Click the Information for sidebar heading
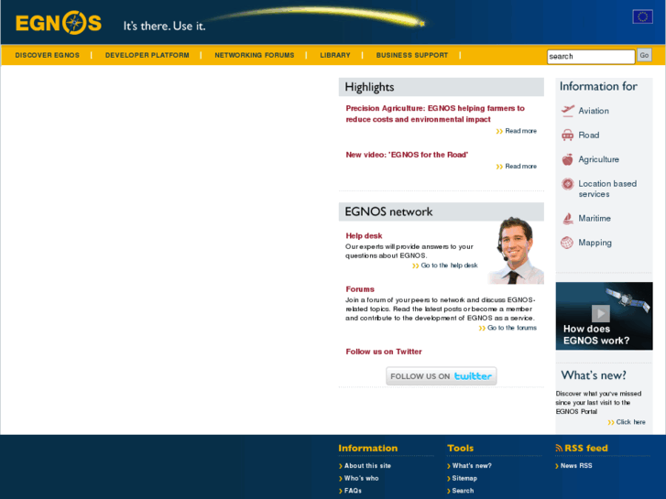 click(598, 86)
